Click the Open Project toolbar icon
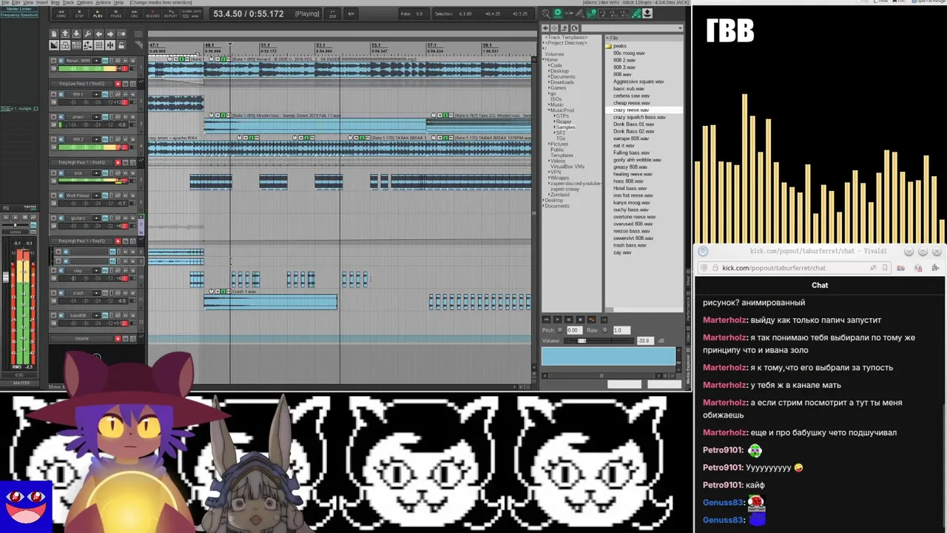The height and width of the screenshot is (533, 947). pos(65,34)
